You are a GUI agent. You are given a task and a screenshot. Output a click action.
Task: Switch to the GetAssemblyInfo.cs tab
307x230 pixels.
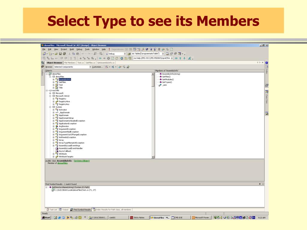106,63
